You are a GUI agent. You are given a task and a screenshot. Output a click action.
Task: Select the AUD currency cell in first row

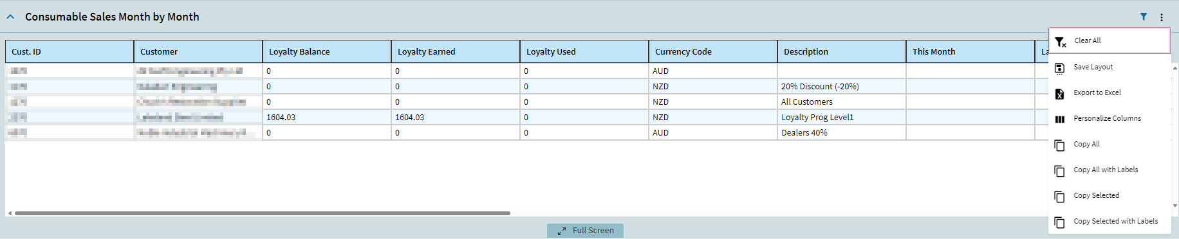(713, 71)
